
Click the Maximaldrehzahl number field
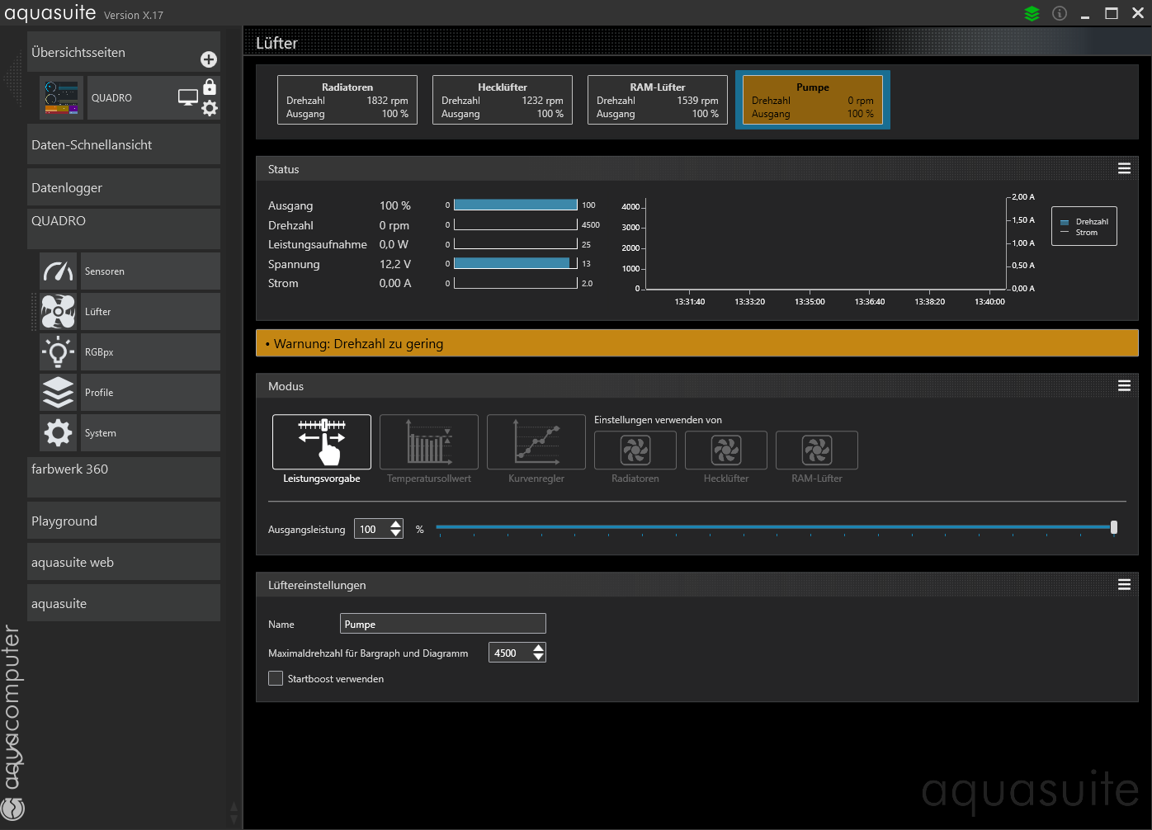point(510,653)
